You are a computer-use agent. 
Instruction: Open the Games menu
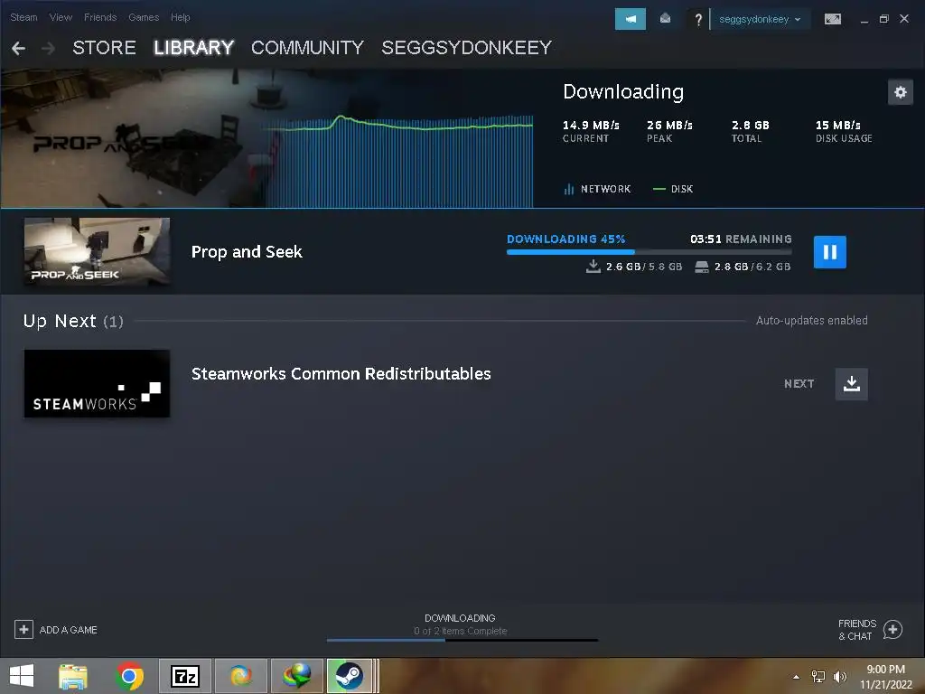(144, 17)
